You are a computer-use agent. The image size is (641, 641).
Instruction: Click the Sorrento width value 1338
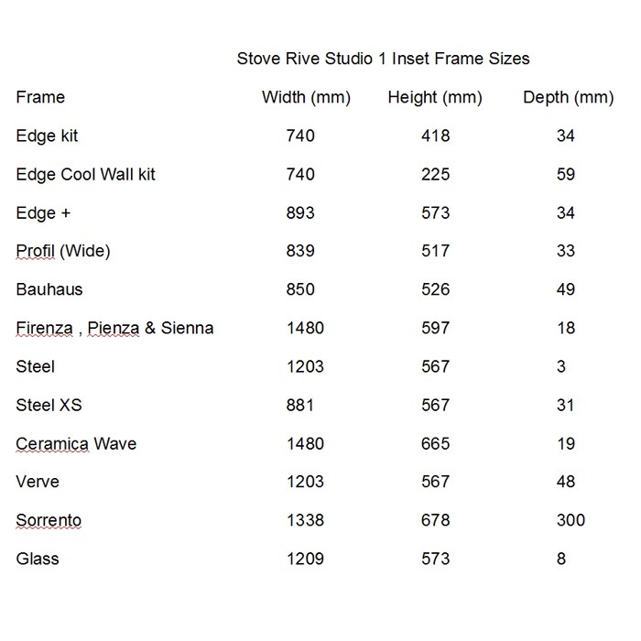(x=305, y=520)
